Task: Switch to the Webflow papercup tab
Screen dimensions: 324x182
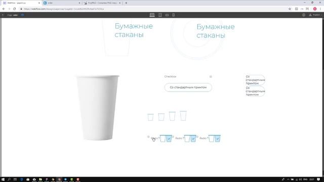Action: tap(21, 3)
